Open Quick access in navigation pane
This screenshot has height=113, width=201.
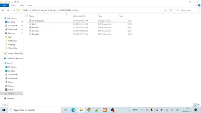point(12,18)
